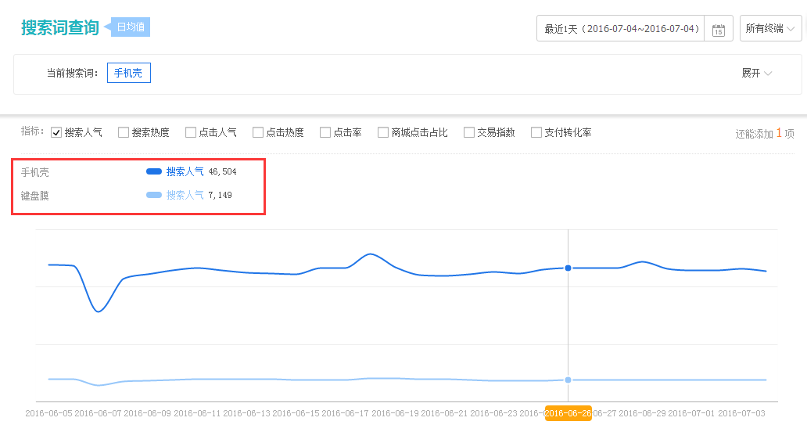Toggle the 交易指数 checkbox
The width and height of the screenshot is (807, 432).
pyautogui.click(x=469, y=132)
